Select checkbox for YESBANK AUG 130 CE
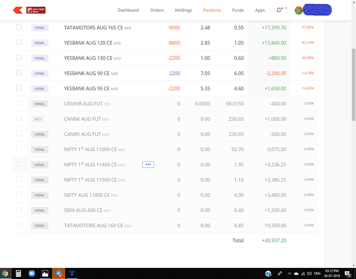Image resolution: width=356 pixels, height=279 pixels. (x=19, y=57)
